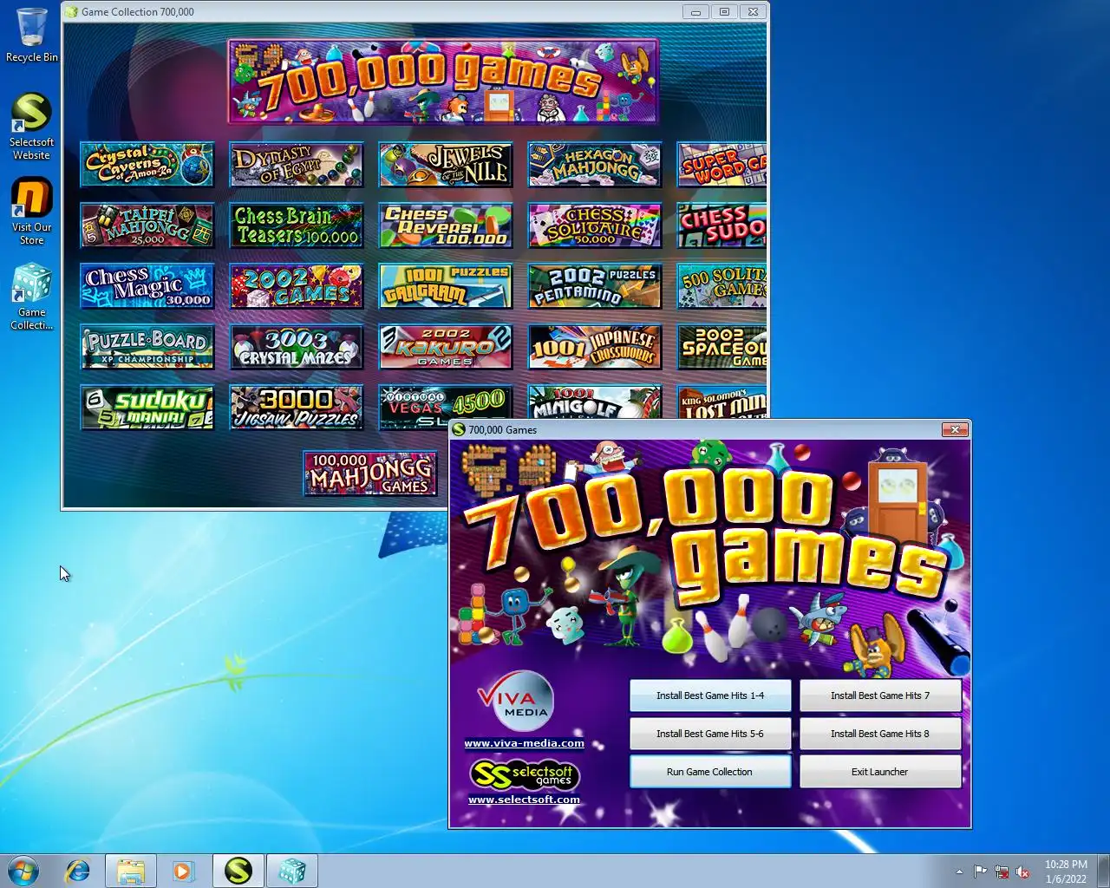Minimize the Game Collection 700,000 window
The width and height of the screenshot is (1110, 888).
(x=695, y=11)
